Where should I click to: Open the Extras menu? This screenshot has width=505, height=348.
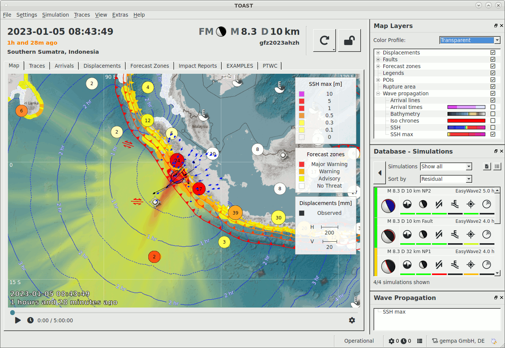click(120, 15)
